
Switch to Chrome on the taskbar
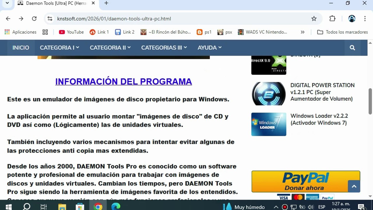[x=98, y=207]
